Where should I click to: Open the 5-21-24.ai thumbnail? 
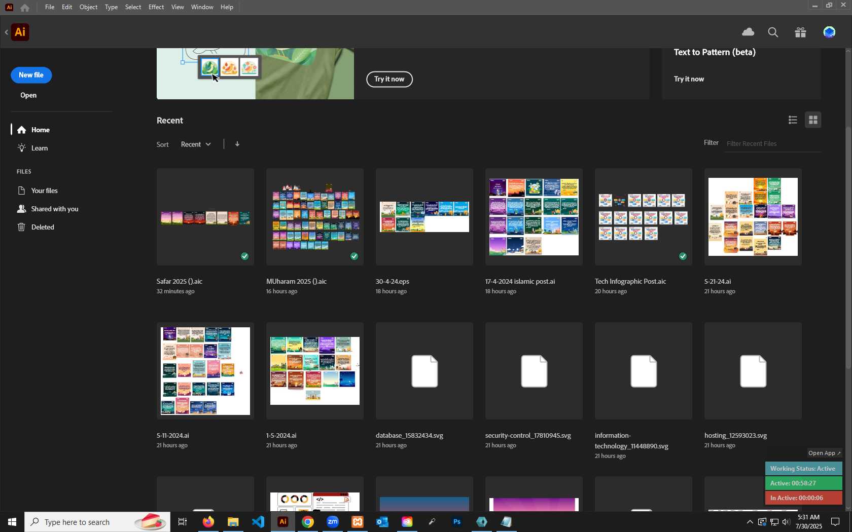coord(753,217)
